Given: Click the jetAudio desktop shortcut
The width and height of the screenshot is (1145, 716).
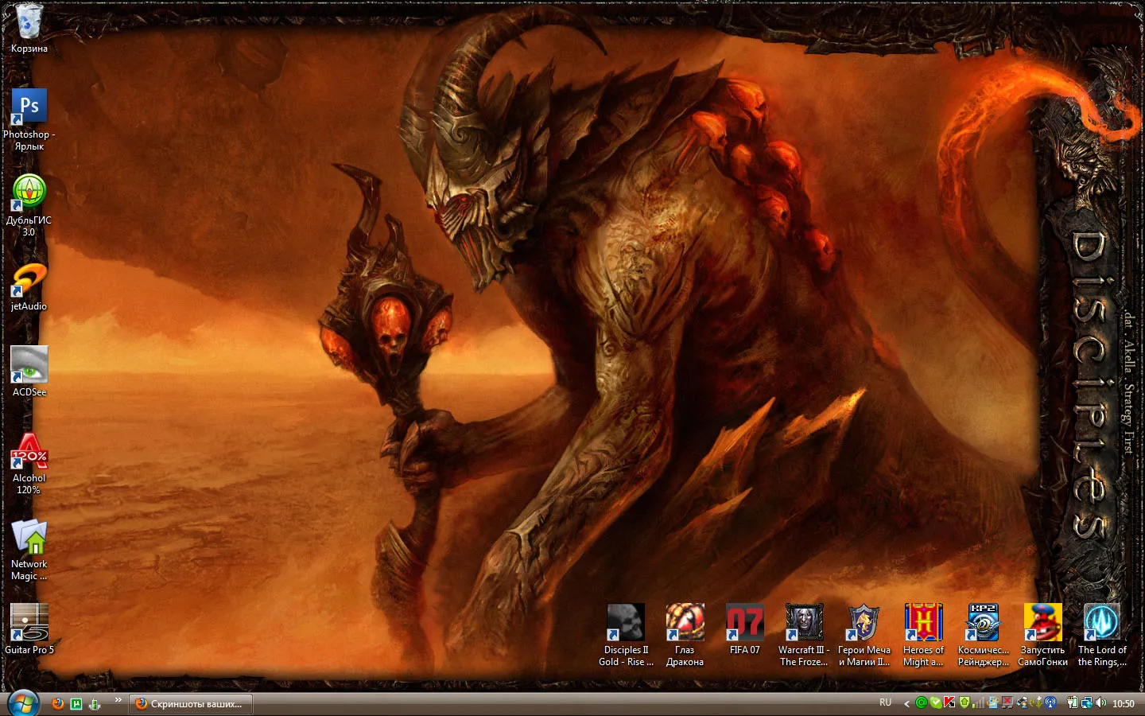Looking at the screenshot, I should [x=29, y=279].
